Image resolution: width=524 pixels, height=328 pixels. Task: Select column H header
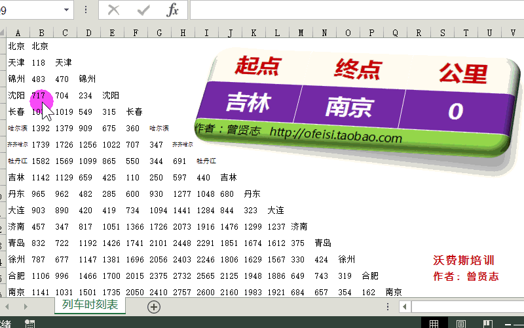click(183, 33)
